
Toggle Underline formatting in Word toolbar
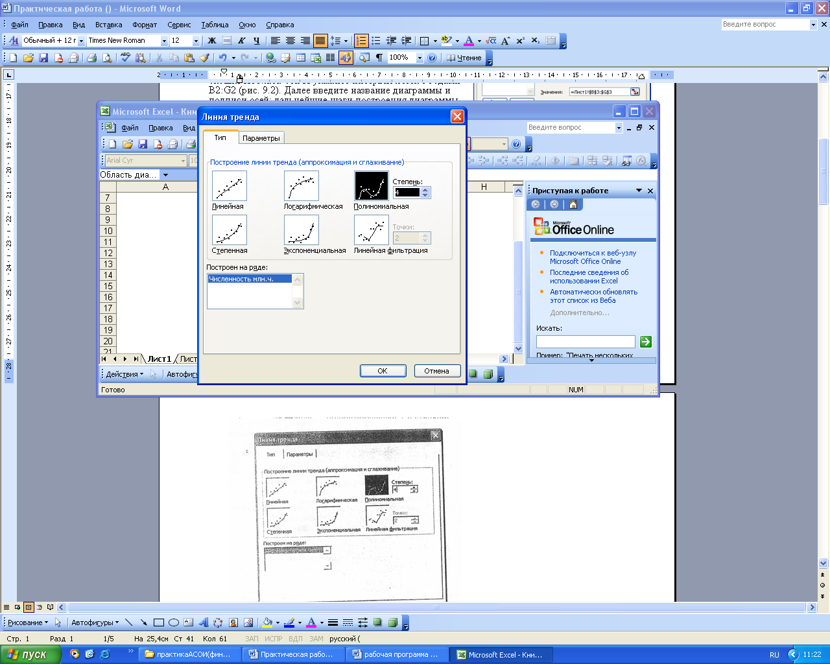pos(256,41)
